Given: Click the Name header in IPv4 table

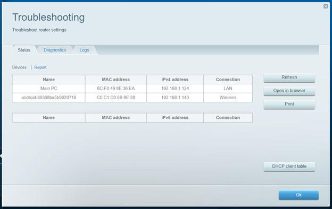Looking at the screenshot, I should pos(49,80).
